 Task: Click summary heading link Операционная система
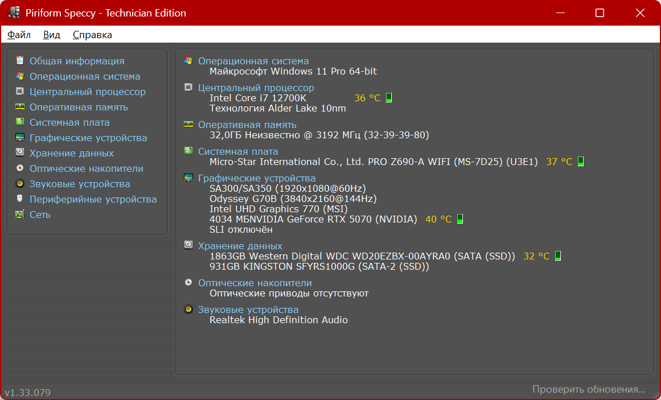[x=253, y=61]
